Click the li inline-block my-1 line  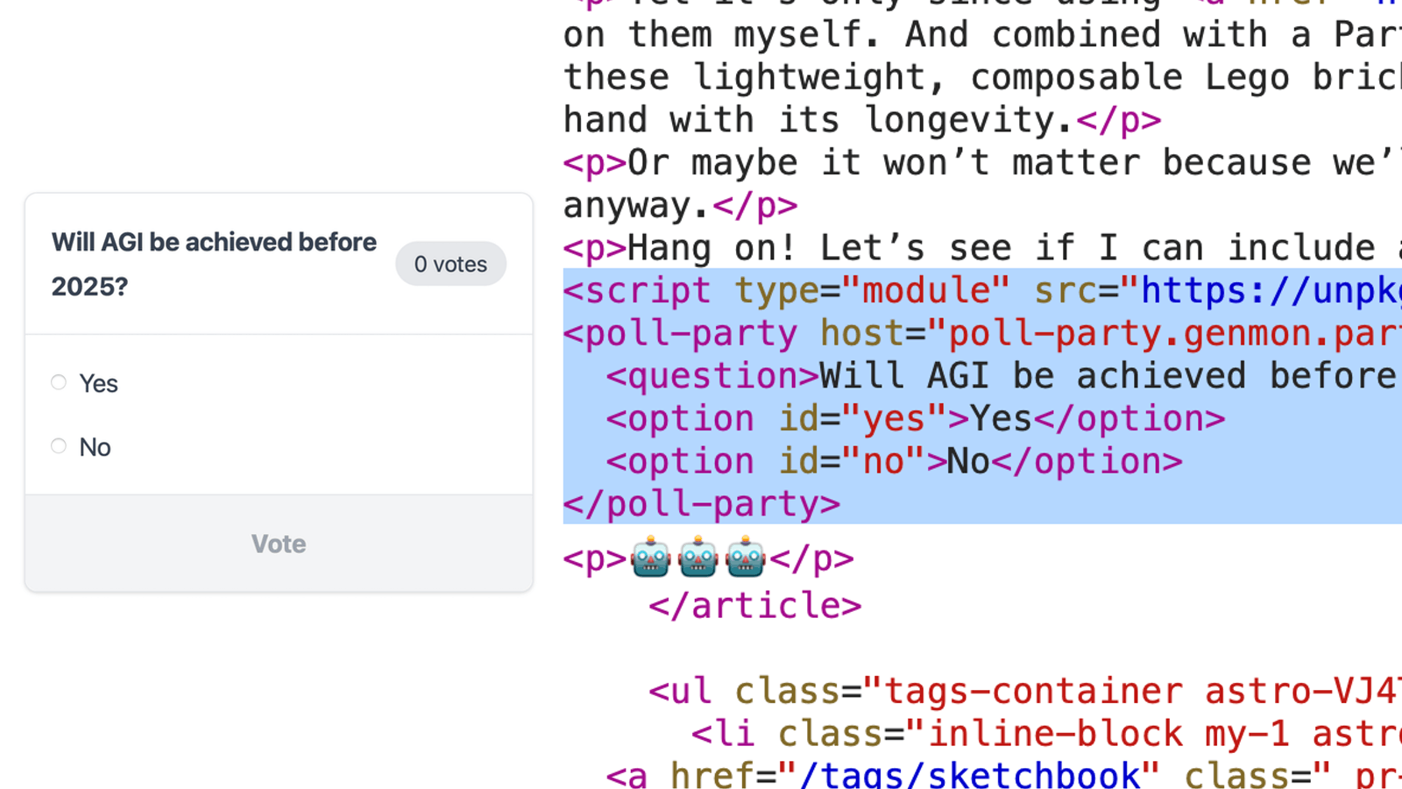(1046, 734)
